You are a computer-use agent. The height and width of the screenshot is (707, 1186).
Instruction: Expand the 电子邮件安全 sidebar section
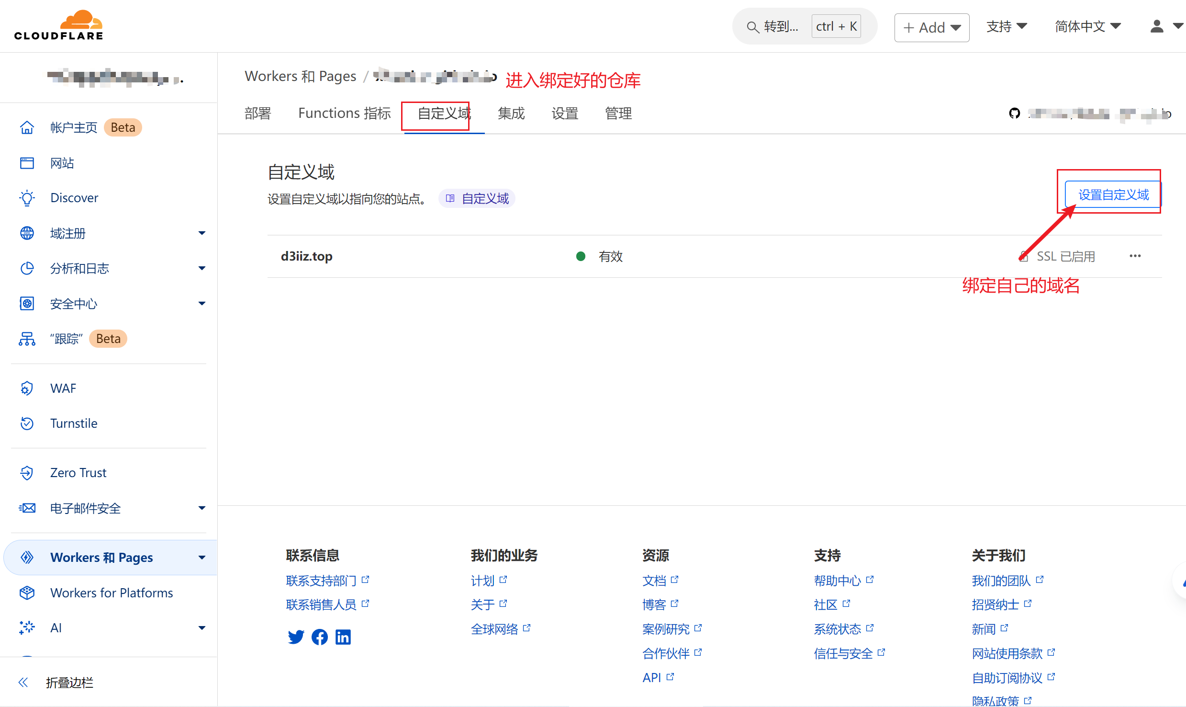click(201, 508)
